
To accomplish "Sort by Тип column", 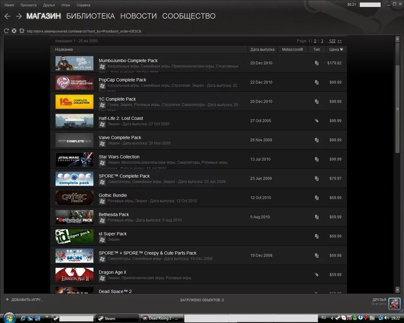I will (317, 50).
